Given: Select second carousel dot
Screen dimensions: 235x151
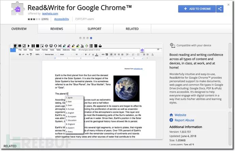Looking at the screenshot, I should coord(84,38).
